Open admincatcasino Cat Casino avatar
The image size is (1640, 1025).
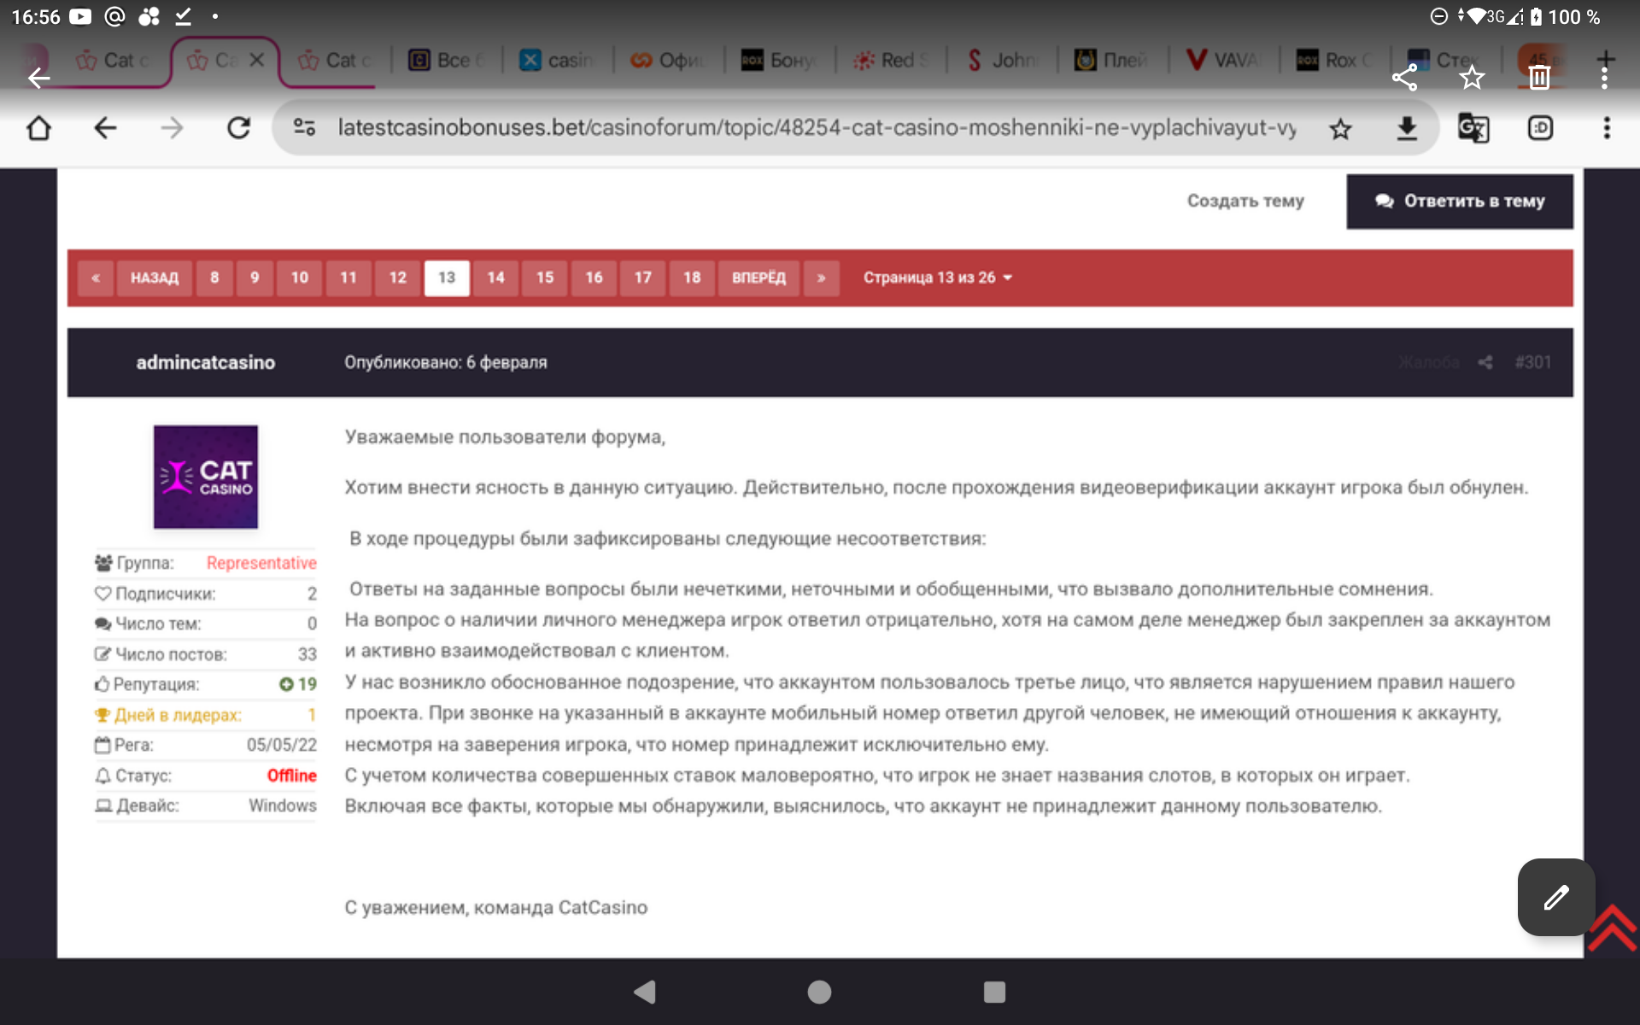pos(206,477)
